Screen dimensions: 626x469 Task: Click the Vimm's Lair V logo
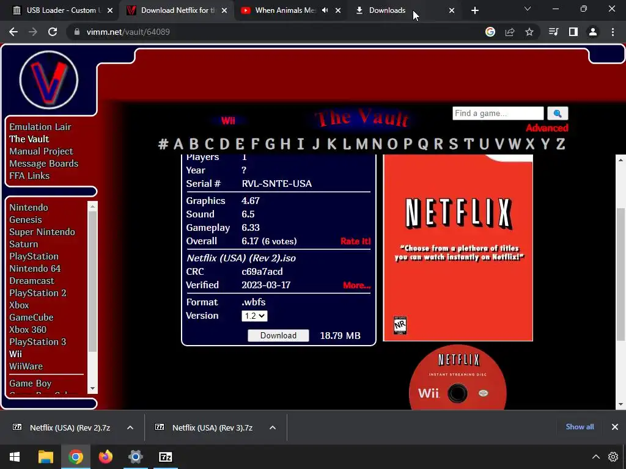(49, 80)
